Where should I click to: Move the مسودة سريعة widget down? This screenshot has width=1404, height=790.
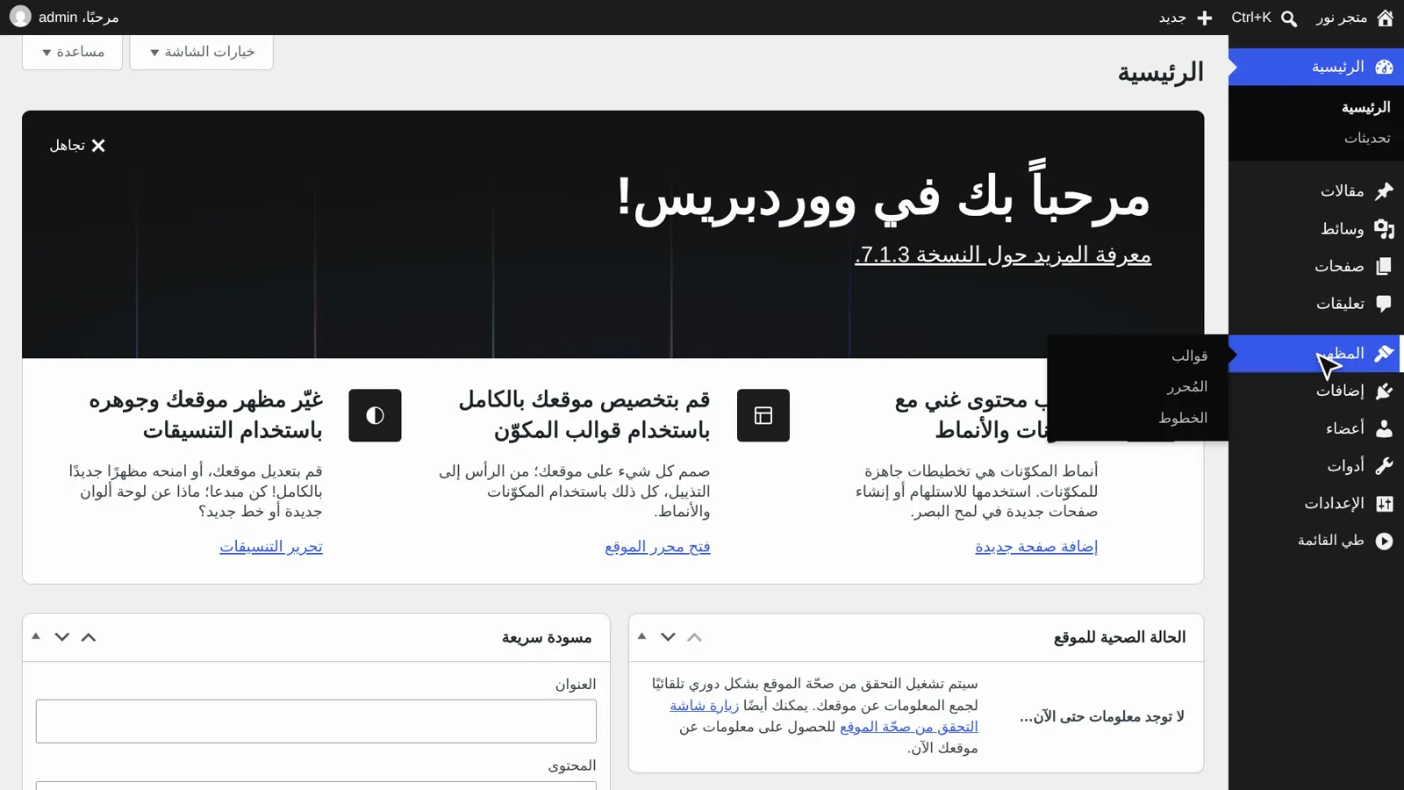point(61,637)
